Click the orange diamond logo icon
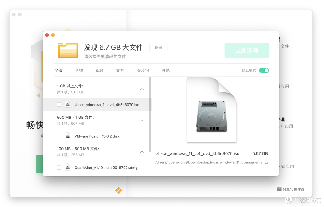324x207 pixels. (x=119, y=190)
